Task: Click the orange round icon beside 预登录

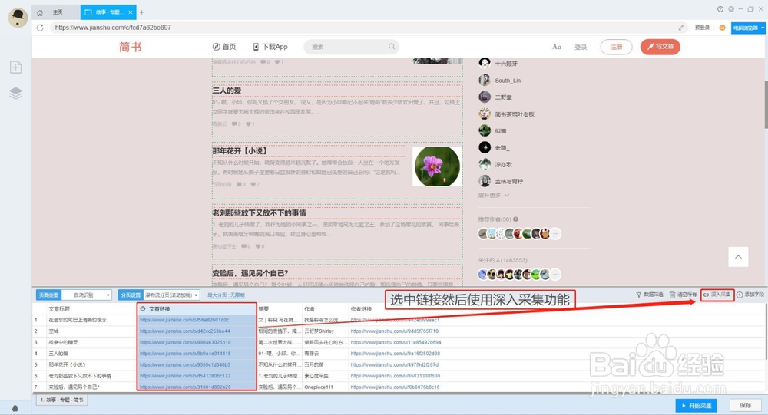Action: pyautogui.click(x=722, y=28)
